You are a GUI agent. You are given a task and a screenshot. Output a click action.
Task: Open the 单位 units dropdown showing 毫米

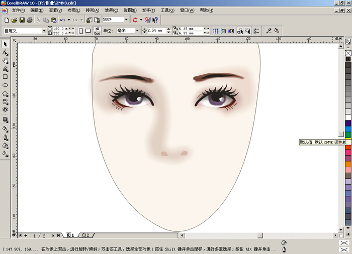(x=137, y=31)
